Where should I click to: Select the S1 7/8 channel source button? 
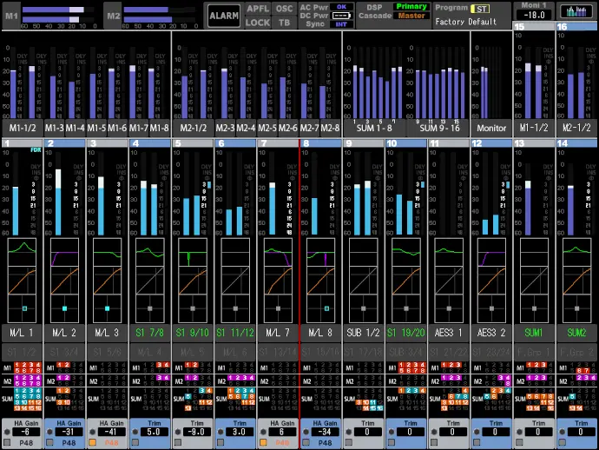coord(150,333)
